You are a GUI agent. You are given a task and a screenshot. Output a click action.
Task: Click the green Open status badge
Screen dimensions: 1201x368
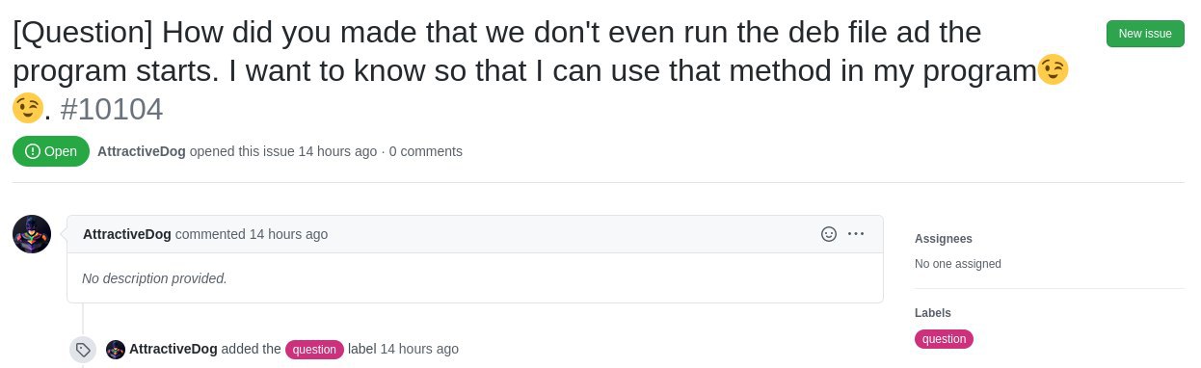coord(51,151)
